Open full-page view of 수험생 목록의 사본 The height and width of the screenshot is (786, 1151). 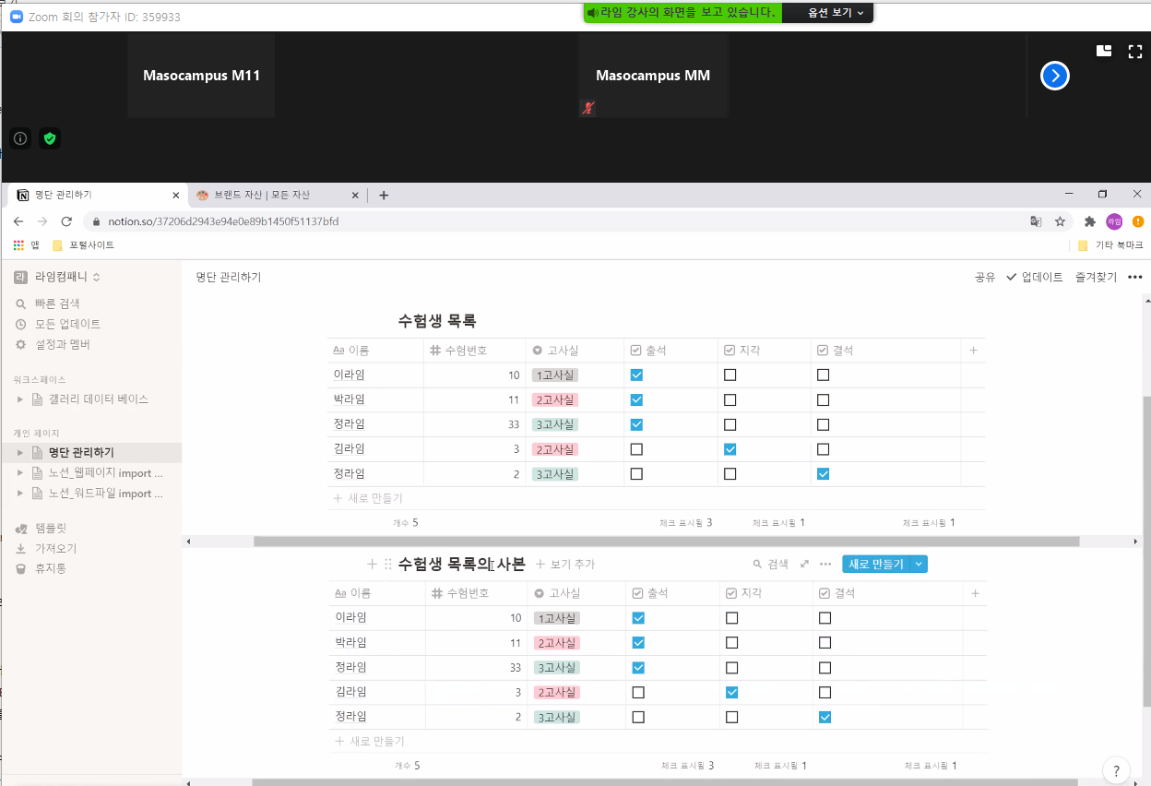coord(804,564)
